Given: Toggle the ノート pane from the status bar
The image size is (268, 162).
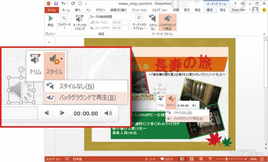Looking at the screenshot, I should click(151, 159).
